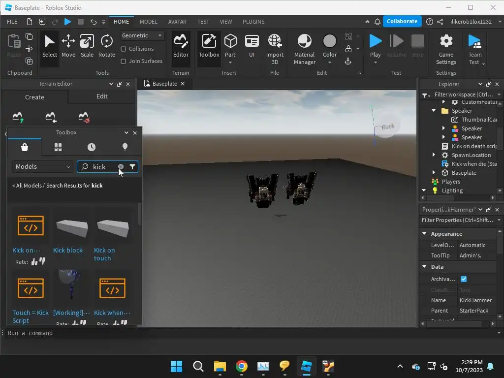The width and height of the screenshot is (504, 378).
Task: Expand SpawnLocation in Explorer
Action: pos(434,155)
